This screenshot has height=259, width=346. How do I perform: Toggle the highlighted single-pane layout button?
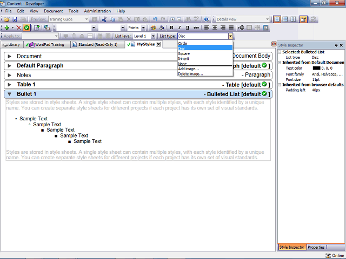(277, 19)
